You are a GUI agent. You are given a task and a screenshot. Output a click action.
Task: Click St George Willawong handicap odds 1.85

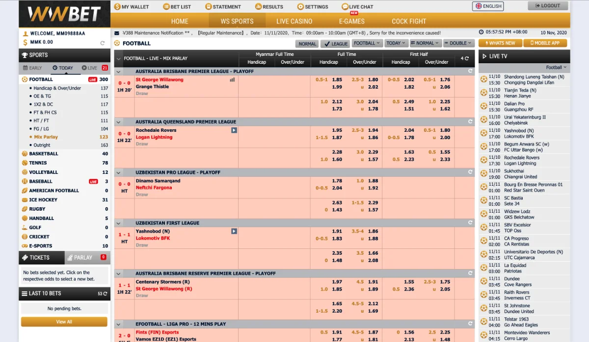337,80
